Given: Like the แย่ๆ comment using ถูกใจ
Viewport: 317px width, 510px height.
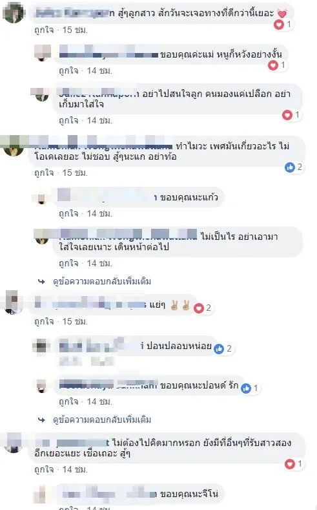Looking at the screenshot, I should click(x=43, y=321).
